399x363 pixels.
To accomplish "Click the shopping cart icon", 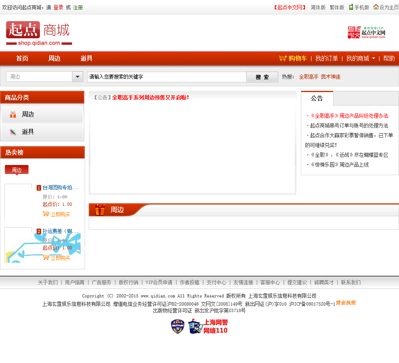I will pos(283,58).
